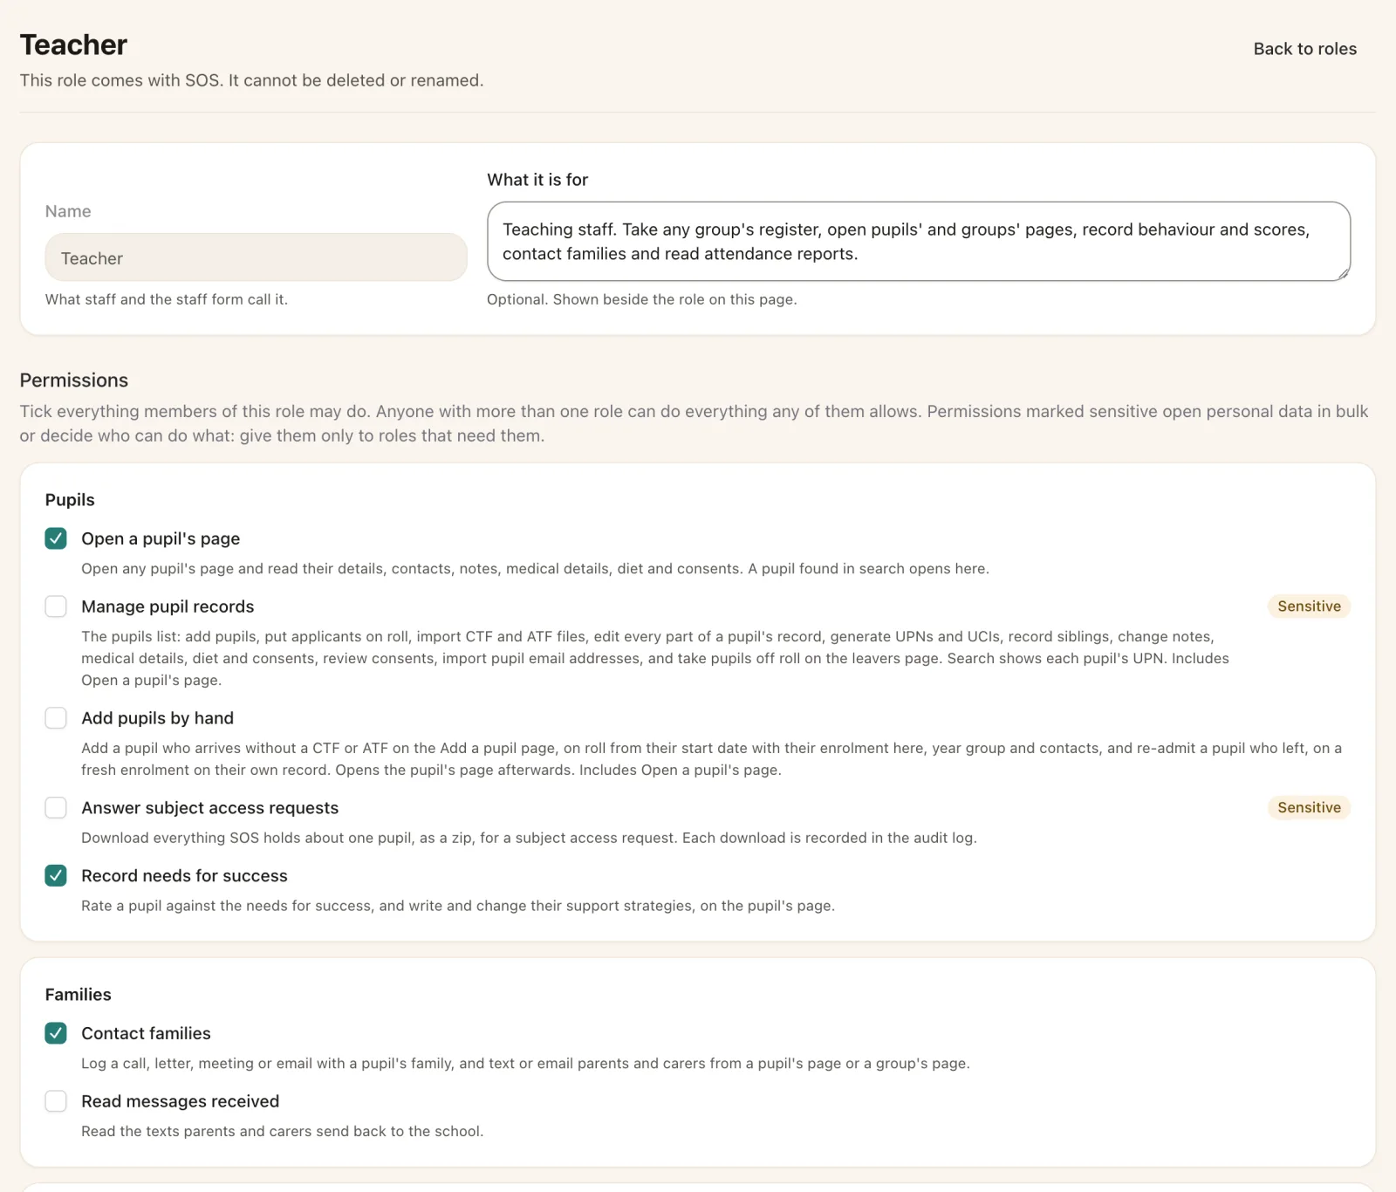This screenshot has height=1192, width=1396.
Task: Click the 'Tick everything members of this role' paragraph
Action: coord(695,423)
